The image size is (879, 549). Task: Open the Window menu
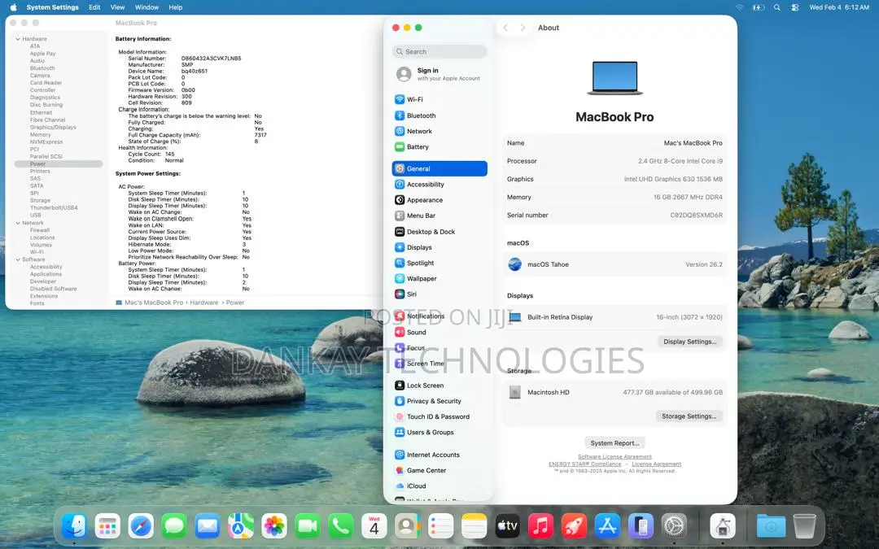tap(146, 7)
